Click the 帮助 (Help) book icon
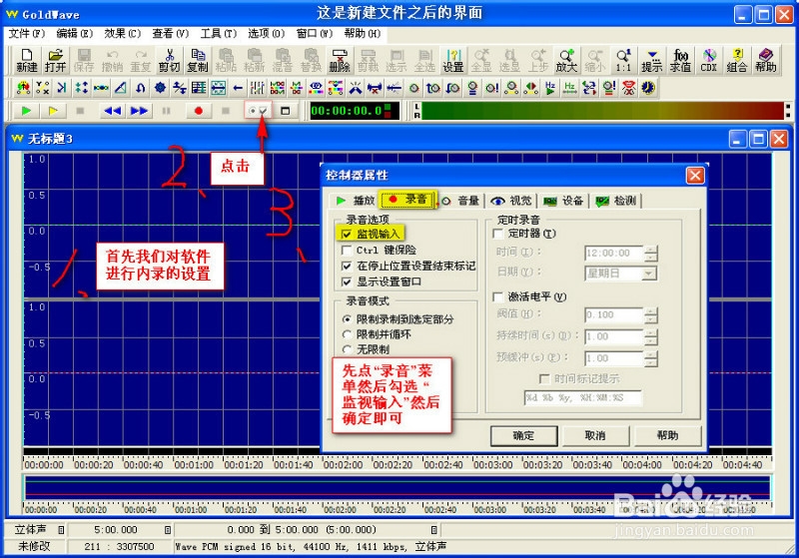799x558 pixels. (x=765, y=60)
